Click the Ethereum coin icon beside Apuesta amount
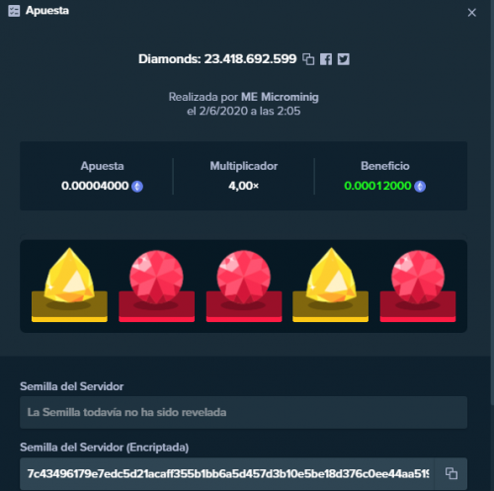Screen dimensions: 494x491 pyautogui.click(x=137, y=187)
